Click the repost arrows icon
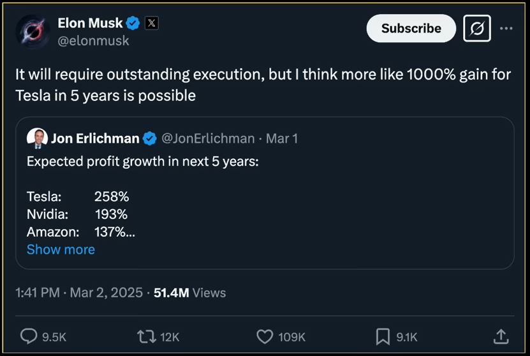Viewport: 530px width, 356px height. (x=147, y=336)
